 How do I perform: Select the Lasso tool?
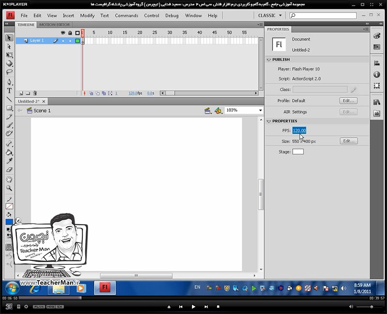click(x=9, y=72)
